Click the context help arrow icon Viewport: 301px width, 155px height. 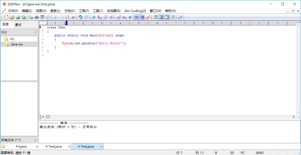(180, 17)
